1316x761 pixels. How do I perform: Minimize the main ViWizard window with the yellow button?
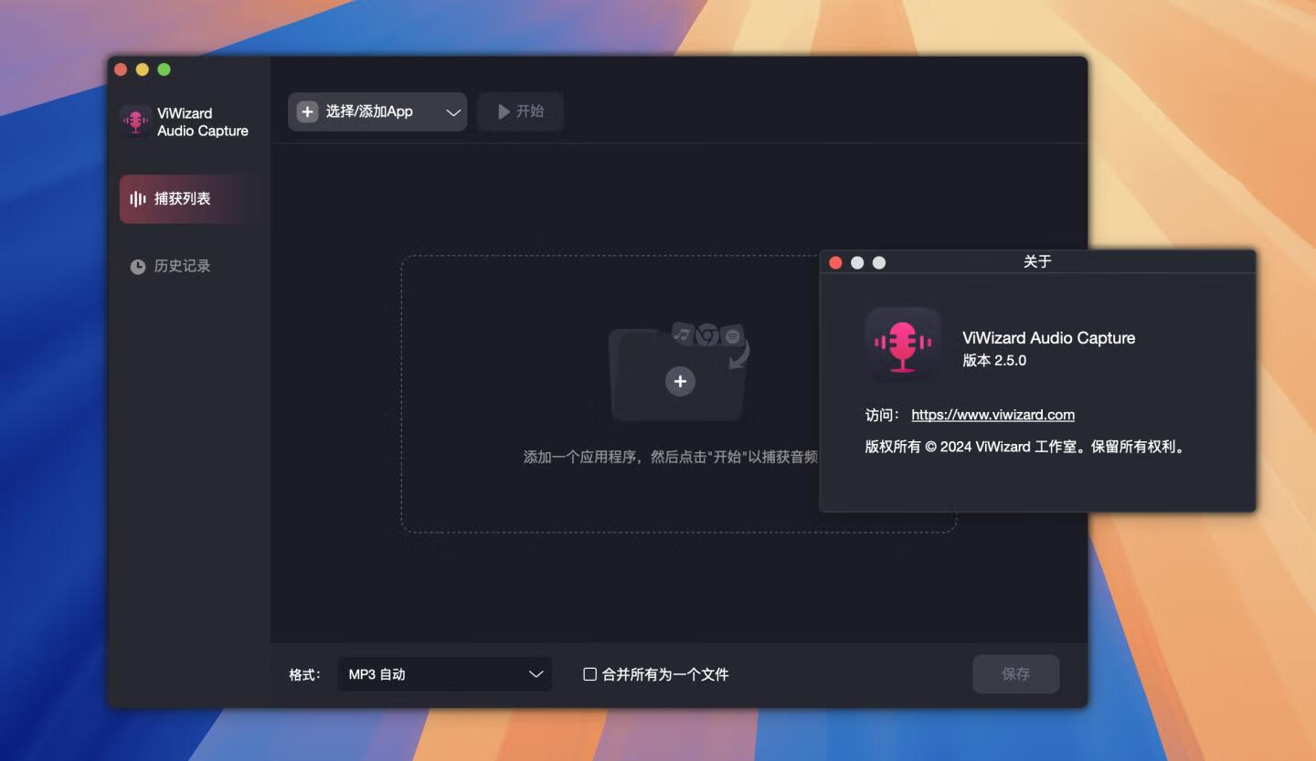(x=143, y=69)
